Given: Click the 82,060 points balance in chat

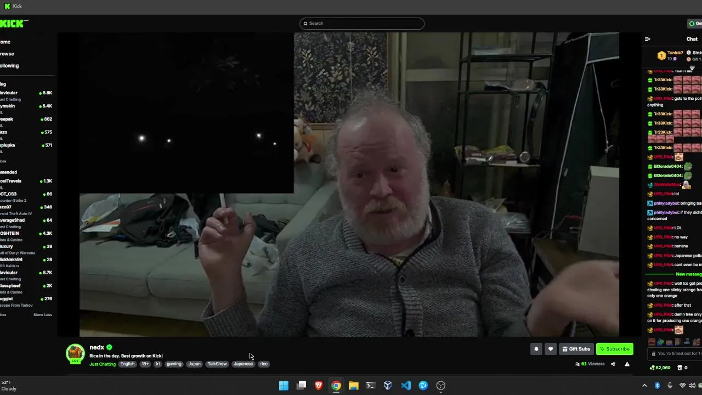Looking at the screenshot, I should (x=660, y=368).
